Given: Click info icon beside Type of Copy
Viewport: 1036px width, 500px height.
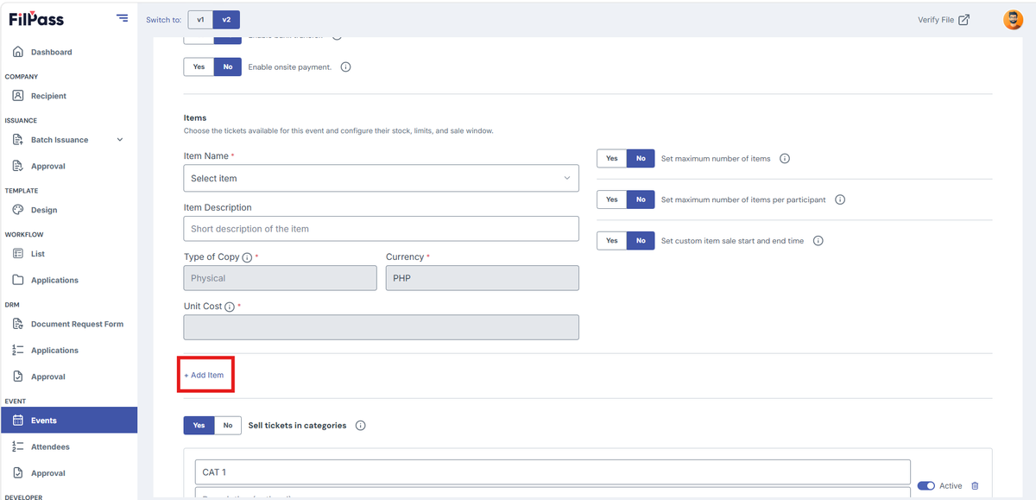Looking at the screenshot, I should (247, 257).
